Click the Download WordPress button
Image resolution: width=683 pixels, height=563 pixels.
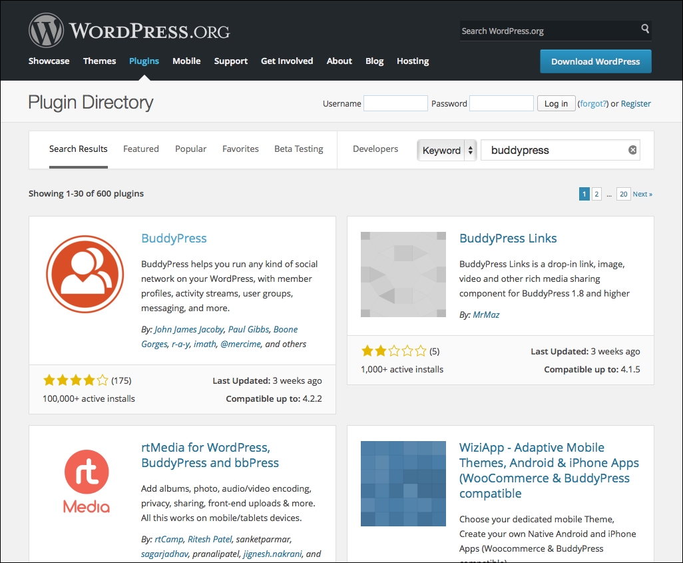point(595,61)
